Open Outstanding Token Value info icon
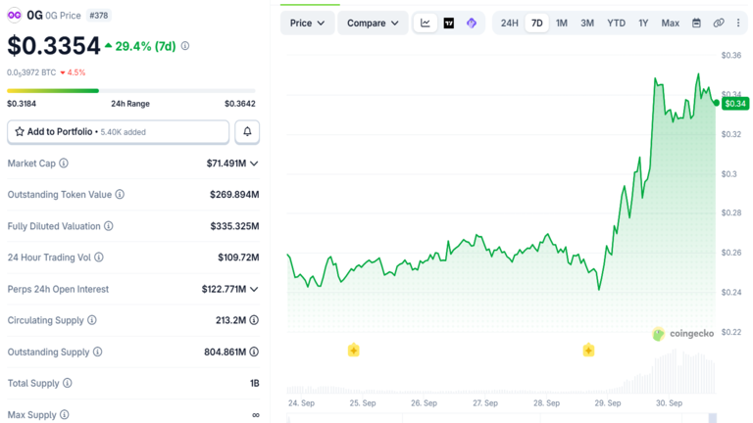This screenshot has width=753, height=423. (120, 194)
